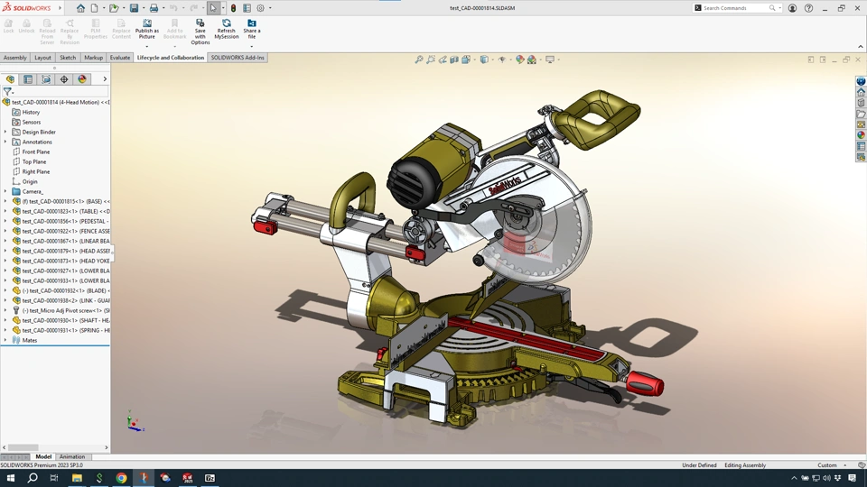Click the Print icon
Viewport: 867px width, 487px height.
coord(154,8)
